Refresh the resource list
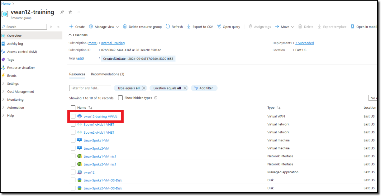The width and height of the screenshot is (381, 196). pyautogui.click(x=174, y=27)
